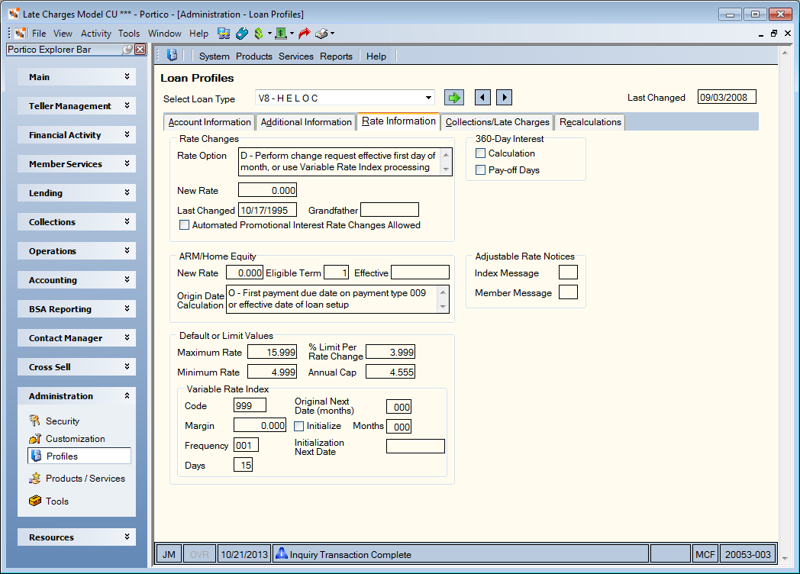Viewport: 800px width, 574px height.
Task: Open the Window menu
Action: (164, 34)
